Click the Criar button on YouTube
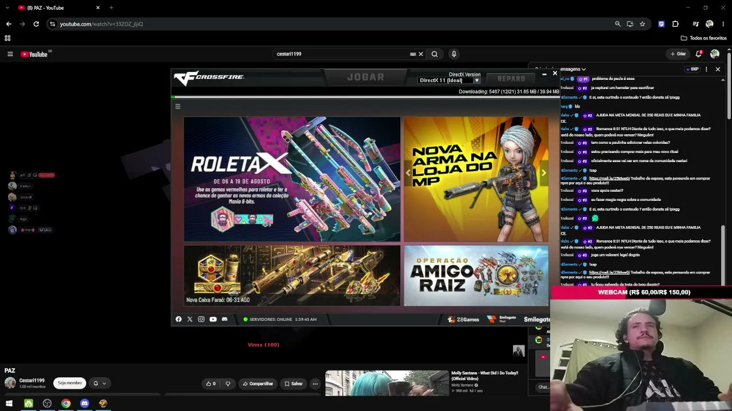 (x=678, y=54)
